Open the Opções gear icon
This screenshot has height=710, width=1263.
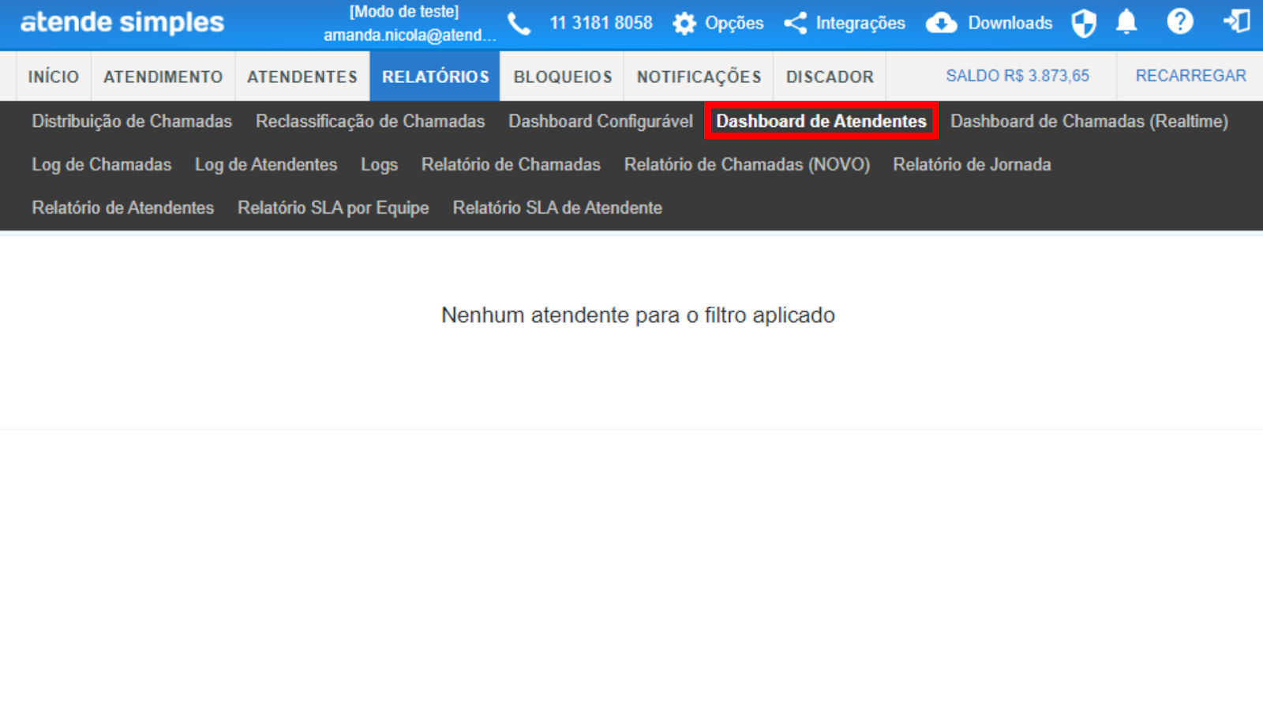pyautogui.click(x=684, y=24)
